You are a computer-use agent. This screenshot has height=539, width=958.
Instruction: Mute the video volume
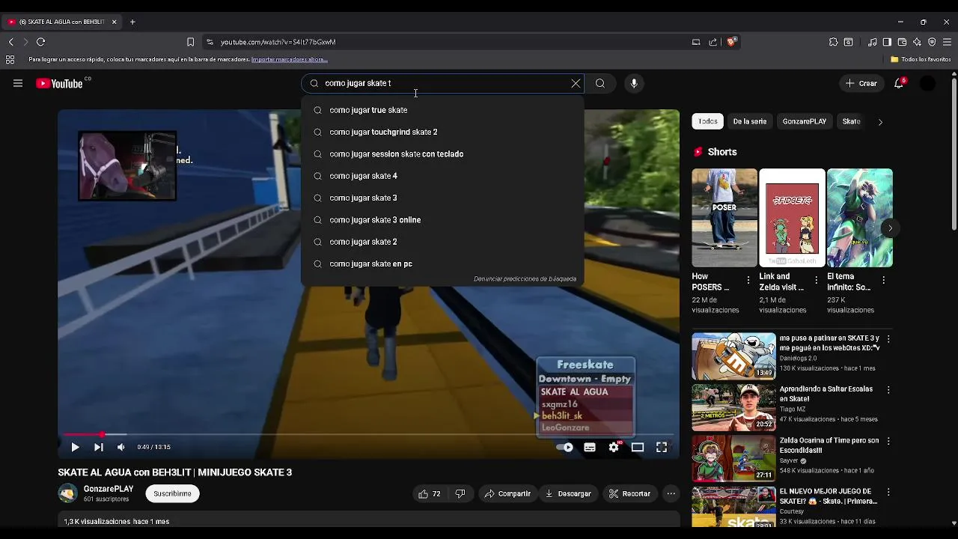121,447
